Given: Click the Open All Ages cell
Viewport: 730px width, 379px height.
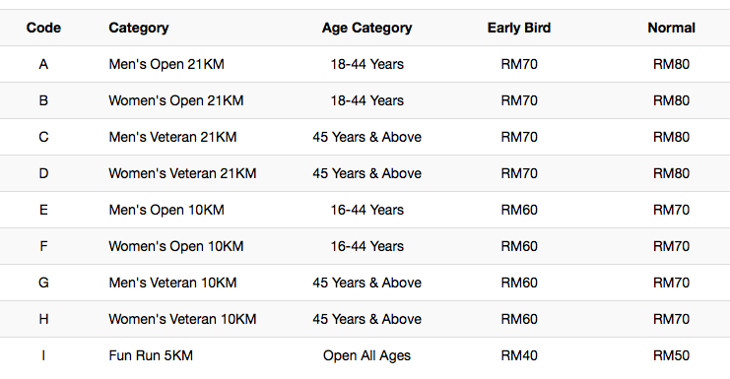Looking at the screenshot, I should (366, 355).
